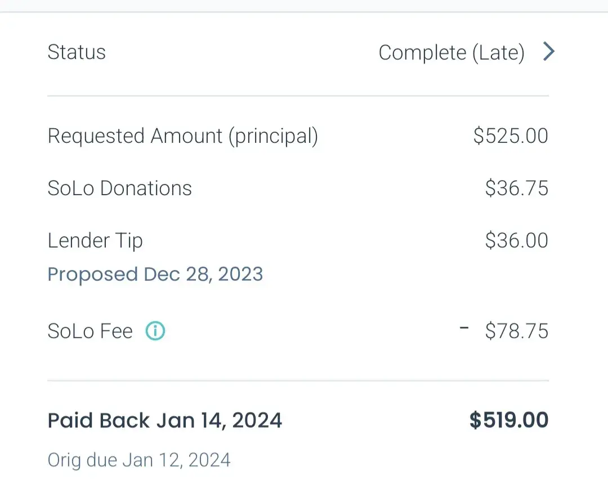
Task: Click the minus sign before fee amount
Action: click(464, 328)
